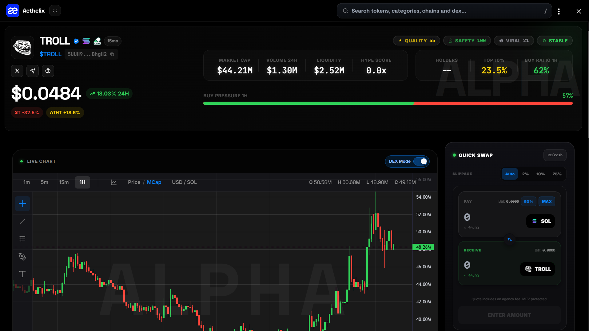
Task: Click the Aethelix logo icon
Action: point(13,11)
